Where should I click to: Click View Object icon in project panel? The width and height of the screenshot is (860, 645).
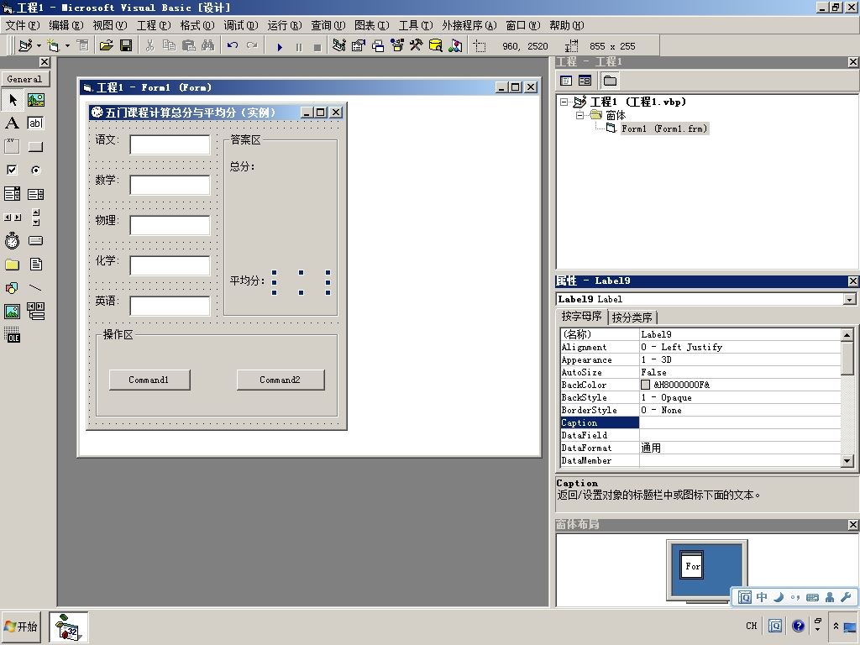585,81
